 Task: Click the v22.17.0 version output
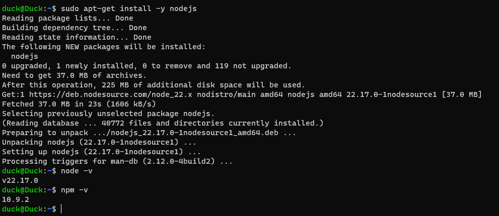click(x=20, y=180)
